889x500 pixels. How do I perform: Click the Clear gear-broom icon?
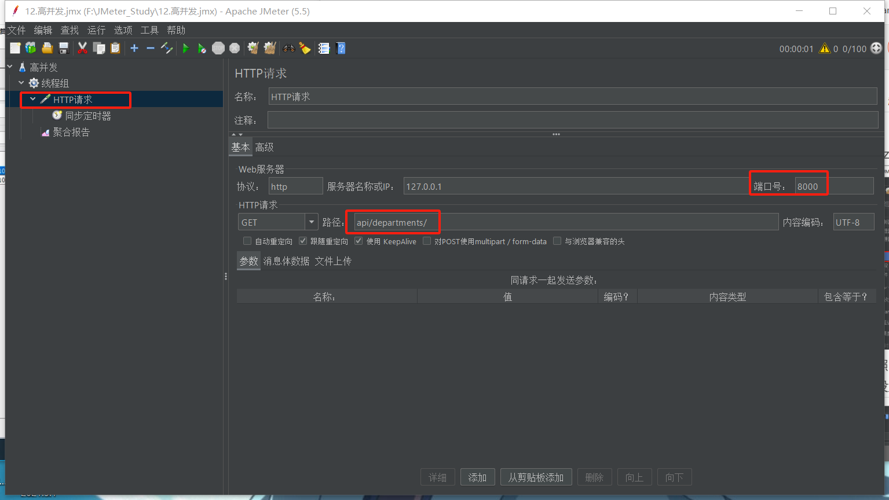(x=253, y=48)
